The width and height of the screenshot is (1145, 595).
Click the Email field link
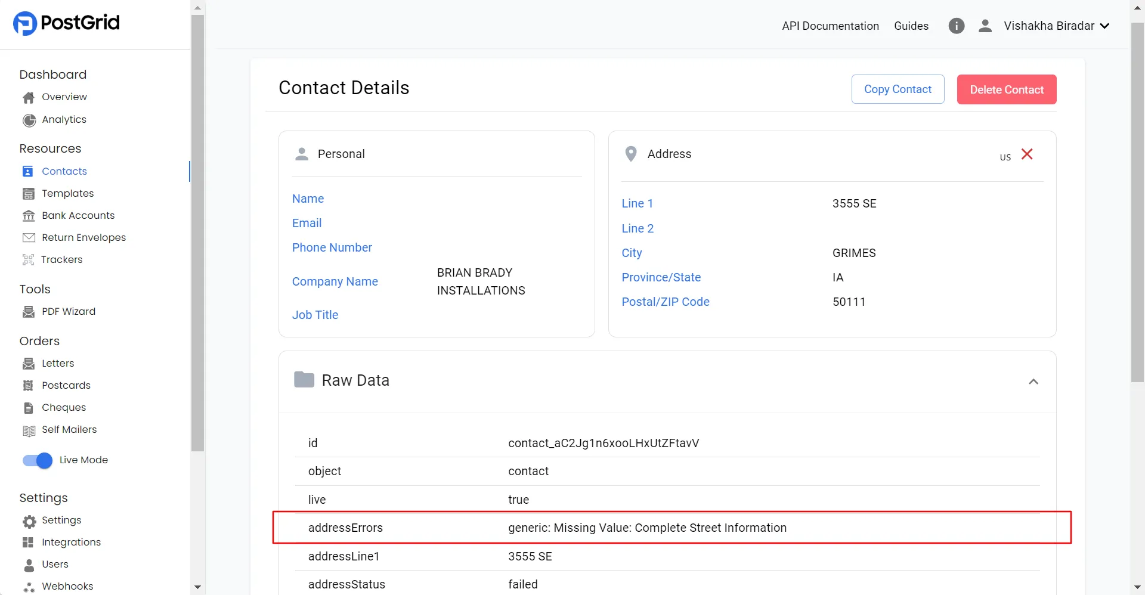click(307, 223)
